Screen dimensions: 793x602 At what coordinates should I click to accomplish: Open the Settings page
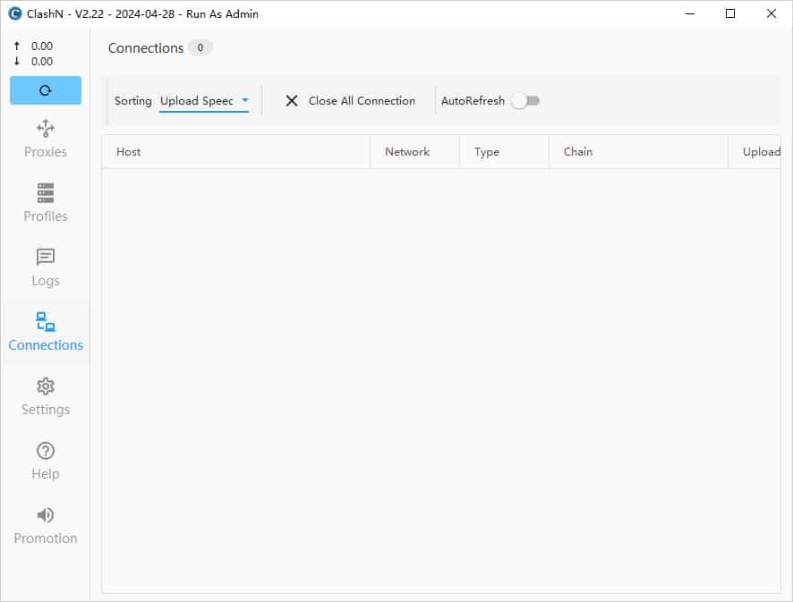46,397
